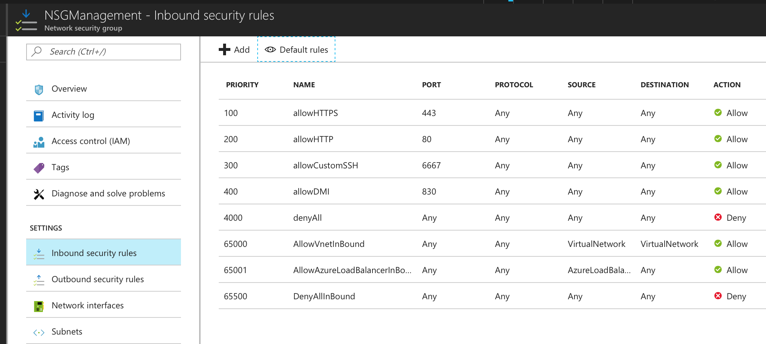Open the allowCustomSSH rule
766x344 pixels.
[x=326, y=165]
